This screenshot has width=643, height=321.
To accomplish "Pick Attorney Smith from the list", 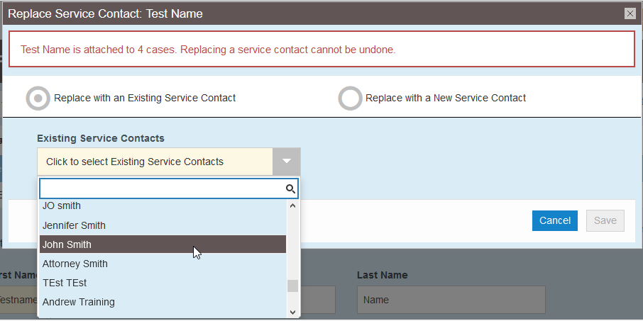I will pos(163,264).
